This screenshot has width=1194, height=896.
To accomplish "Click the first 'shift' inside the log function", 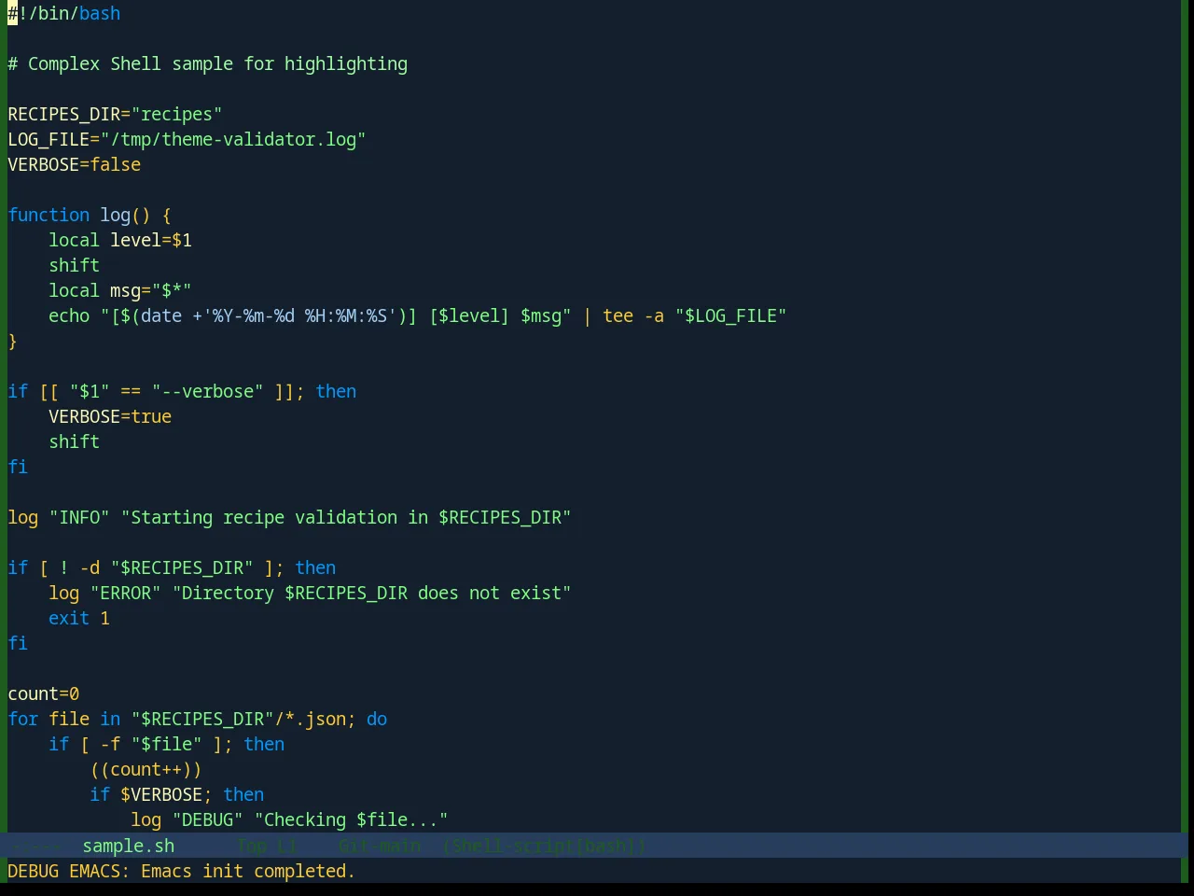I will (x=75, y=265).
